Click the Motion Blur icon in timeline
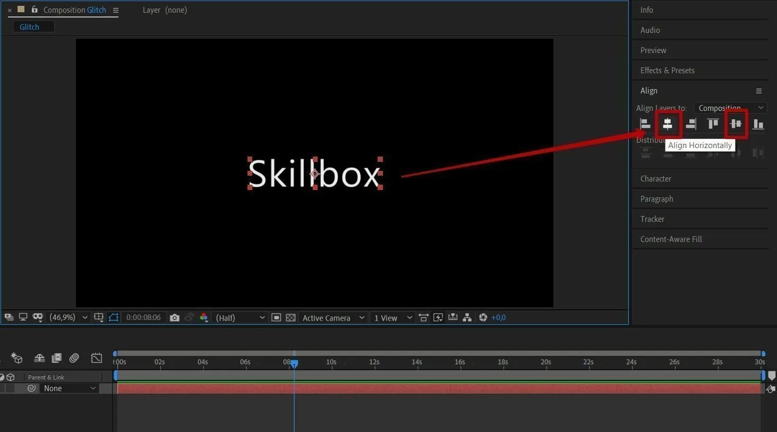 coord(74,358)
